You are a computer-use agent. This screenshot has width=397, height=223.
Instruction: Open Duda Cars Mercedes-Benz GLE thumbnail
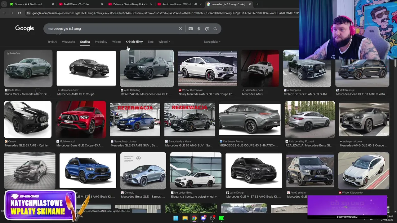point(28,68)
